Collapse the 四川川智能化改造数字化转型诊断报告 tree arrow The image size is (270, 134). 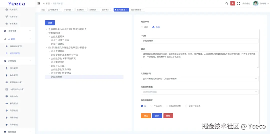pyautogui.click(x=47, y=47)
